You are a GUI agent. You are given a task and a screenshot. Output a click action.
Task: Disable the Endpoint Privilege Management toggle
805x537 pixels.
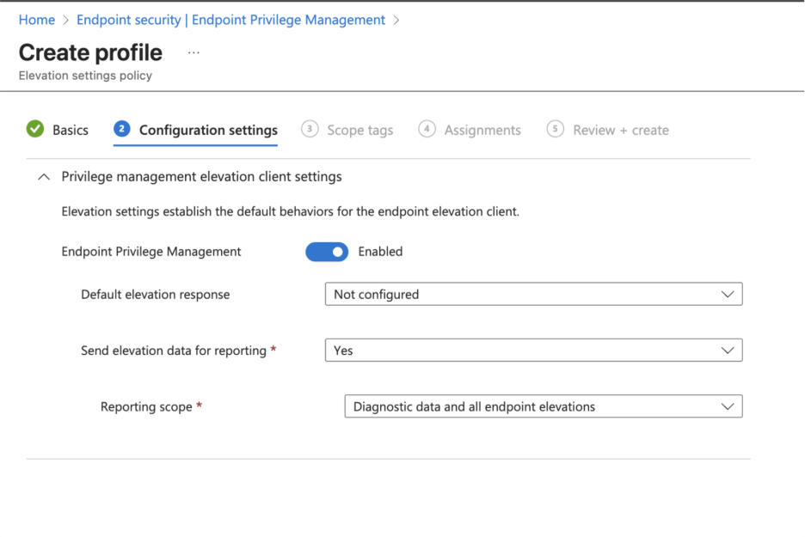click(x=327, y=252)
